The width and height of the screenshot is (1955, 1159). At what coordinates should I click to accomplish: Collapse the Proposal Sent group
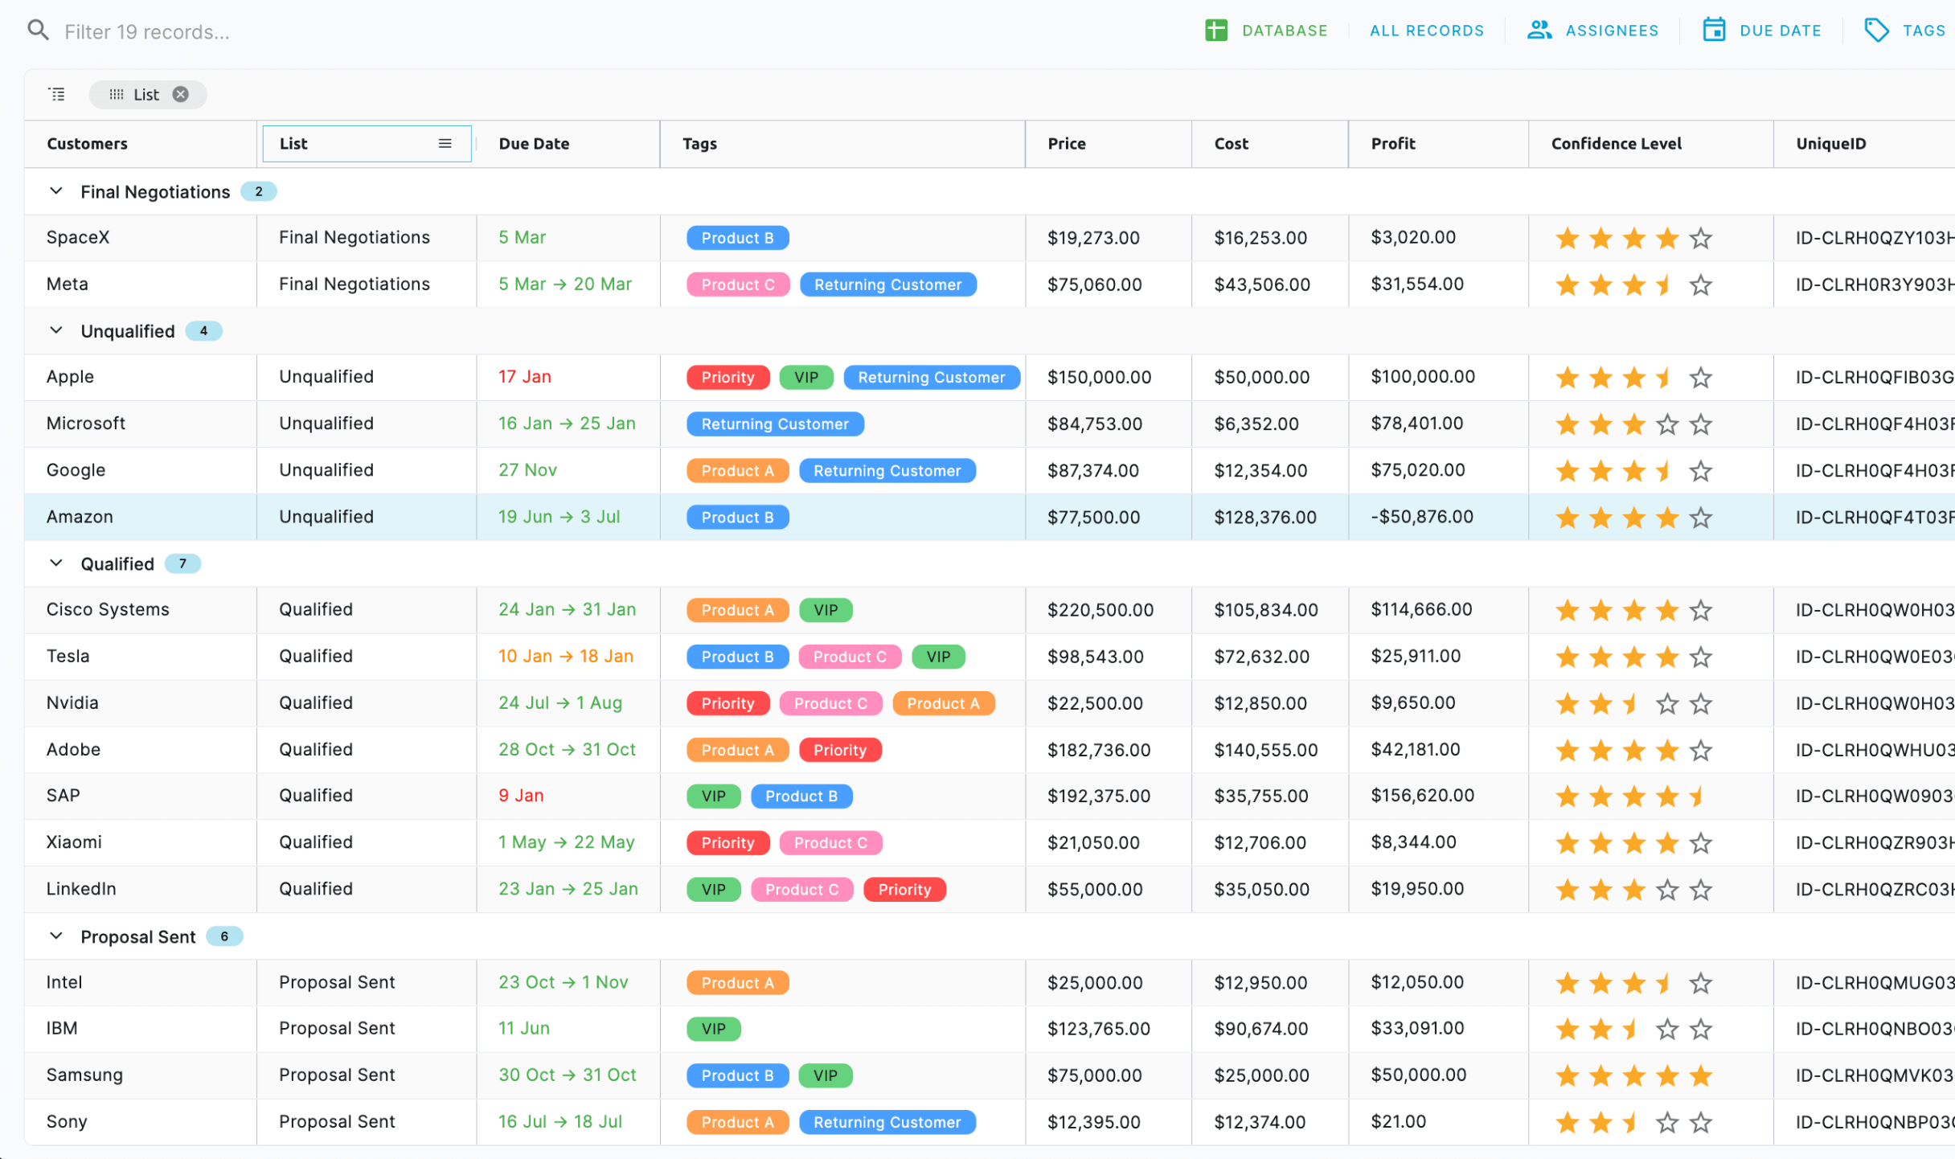tap(55, 936)
